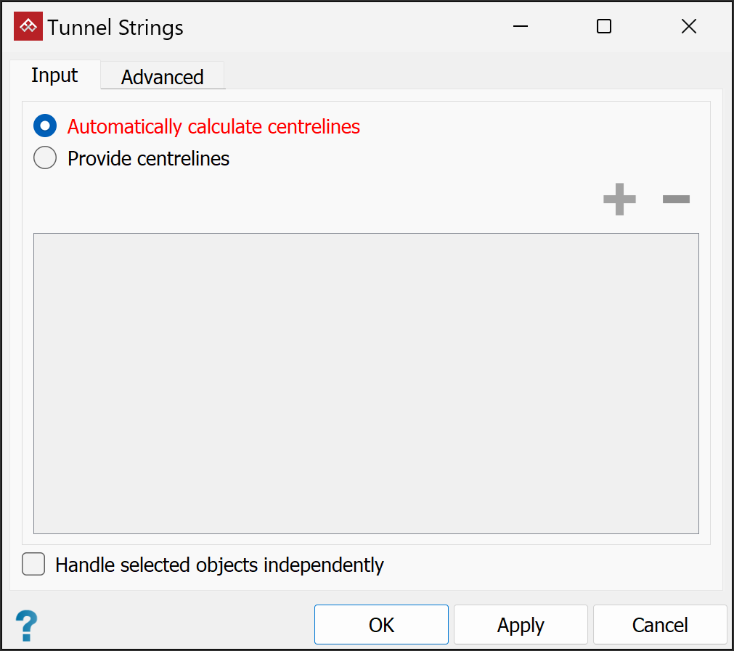
Task: Minimize the Tunnel Strings dialog
Action: pos(520,27)
